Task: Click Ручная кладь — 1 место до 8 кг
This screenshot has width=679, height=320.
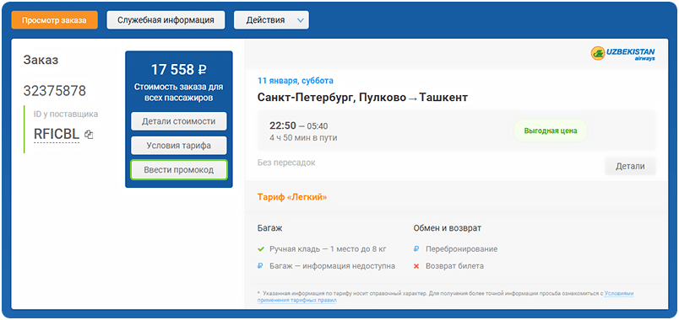Action: tap(328, 249)
